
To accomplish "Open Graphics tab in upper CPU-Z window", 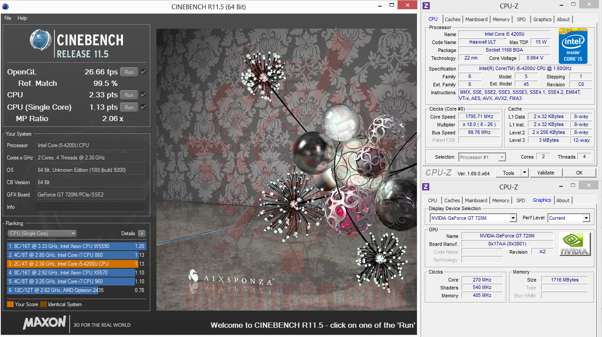I will (x=543, y=19).
